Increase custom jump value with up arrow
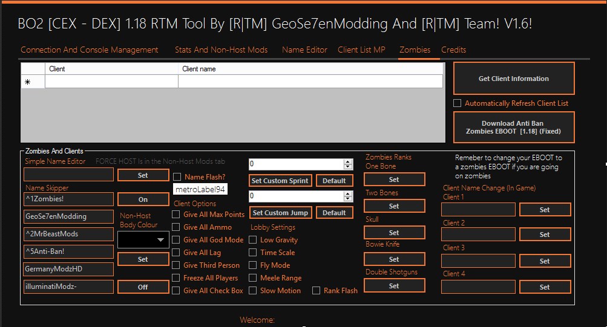Image resolution: width=607 pixels, height=327 pixels. click(348, 193)
